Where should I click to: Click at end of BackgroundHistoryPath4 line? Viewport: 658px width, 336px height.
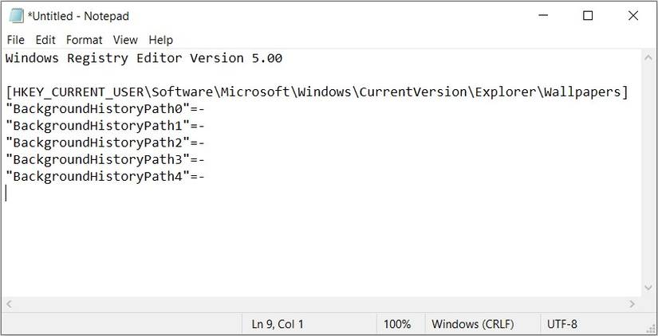(x=206, y=177)
